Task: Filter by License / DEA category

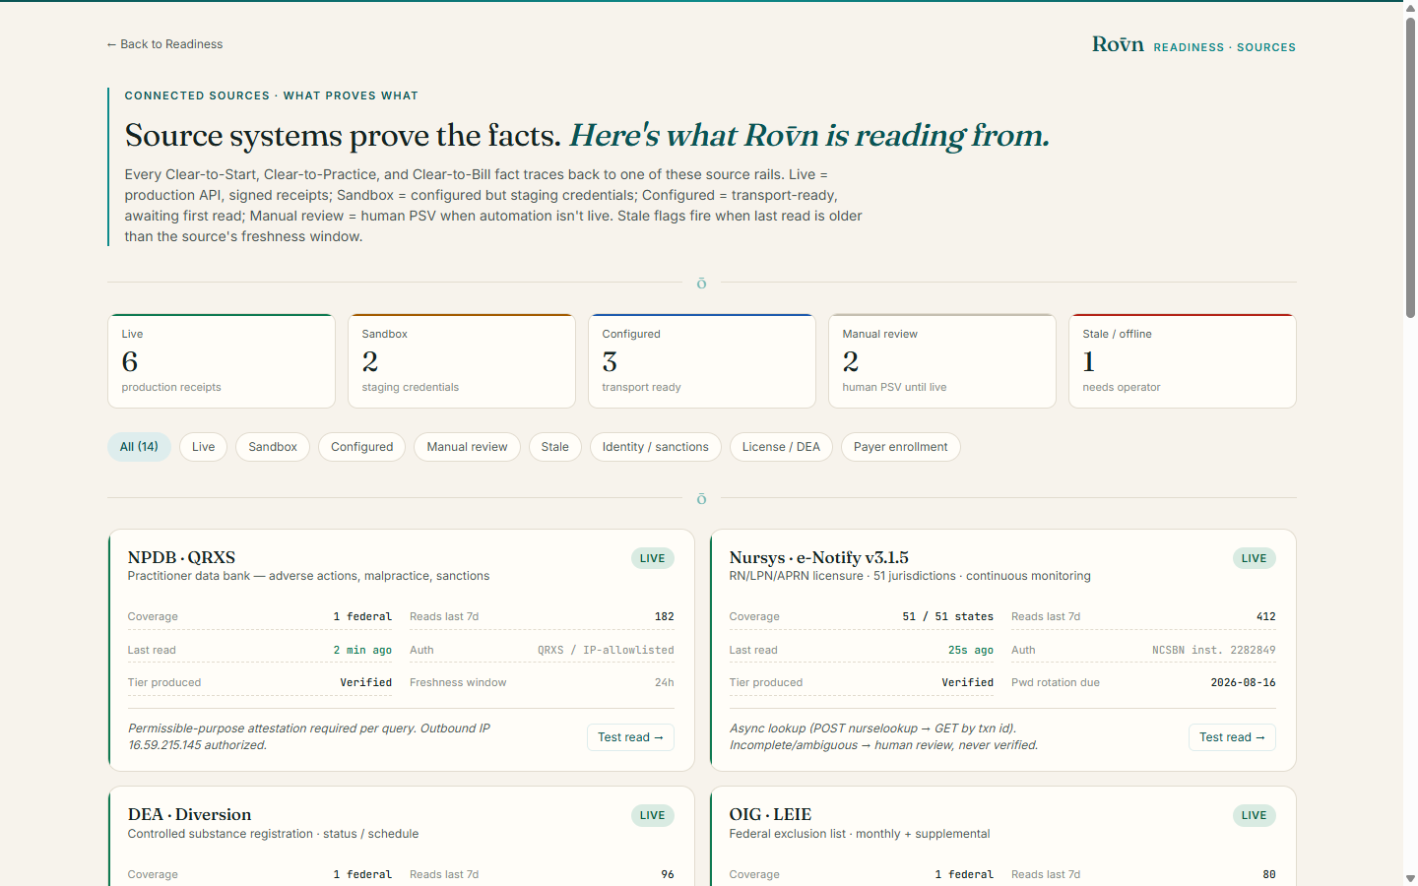Action: coord(781,447)
